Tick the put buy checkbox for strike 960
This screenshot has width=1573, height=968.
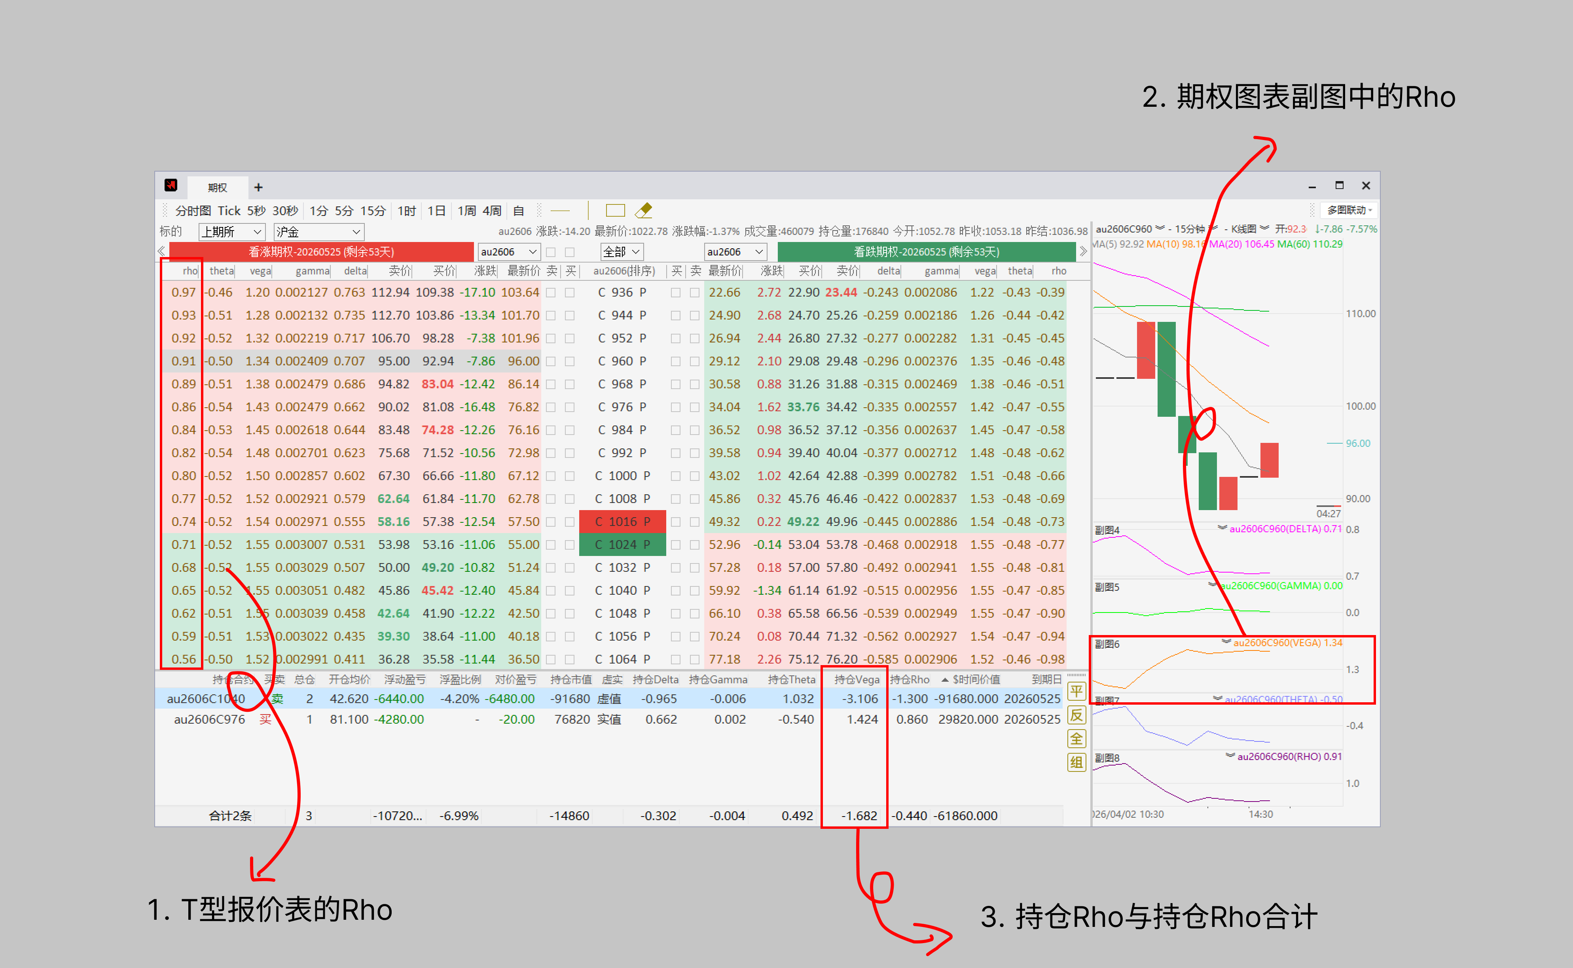coord(676,362)
